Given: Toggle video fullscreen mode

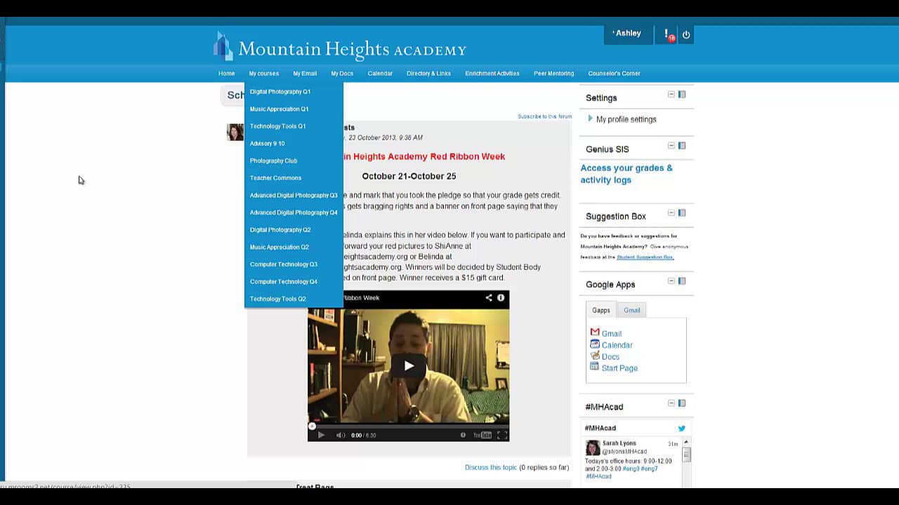Looking at the screenshot, I should click(x=501, y=435).
